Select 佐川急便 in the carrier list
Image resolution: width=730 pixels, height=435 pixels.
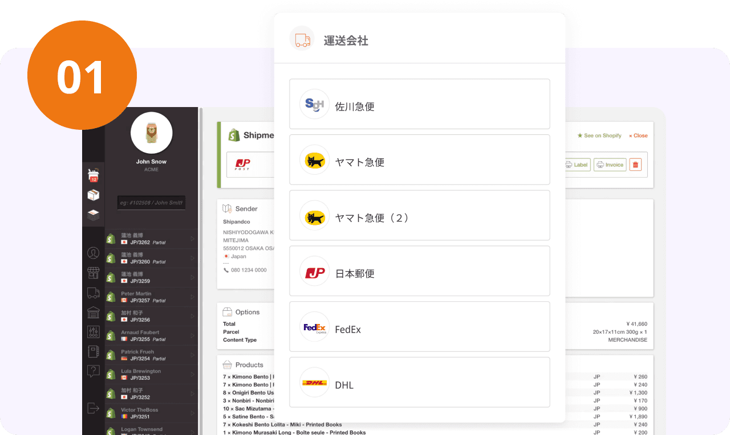click(x=419, y=104)
